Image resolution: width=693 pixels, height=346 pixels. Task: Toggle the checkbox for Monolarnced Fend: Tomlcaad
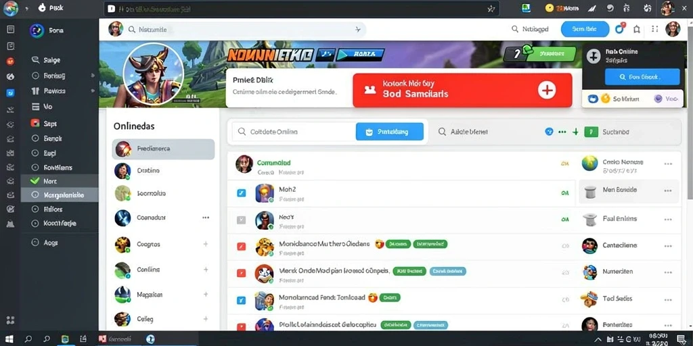[x=242, y=301]
